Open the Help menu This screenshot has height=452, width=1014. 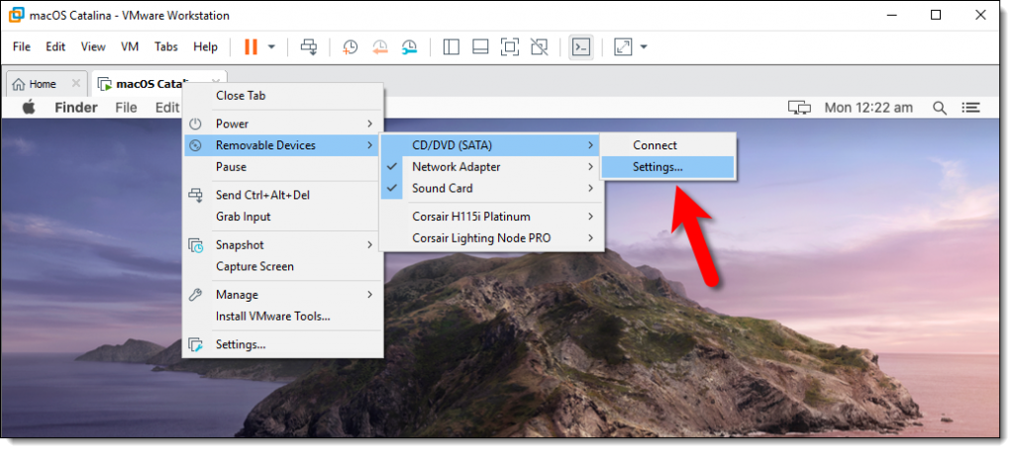tap(206, 46)
